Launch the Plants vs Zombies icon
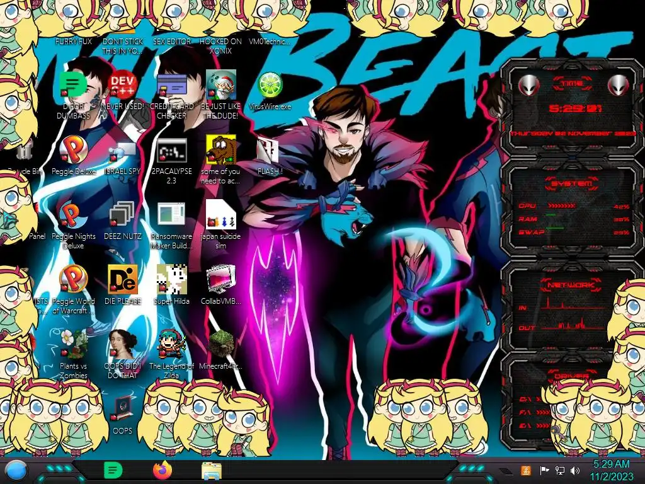 click(x=73, y=344)
